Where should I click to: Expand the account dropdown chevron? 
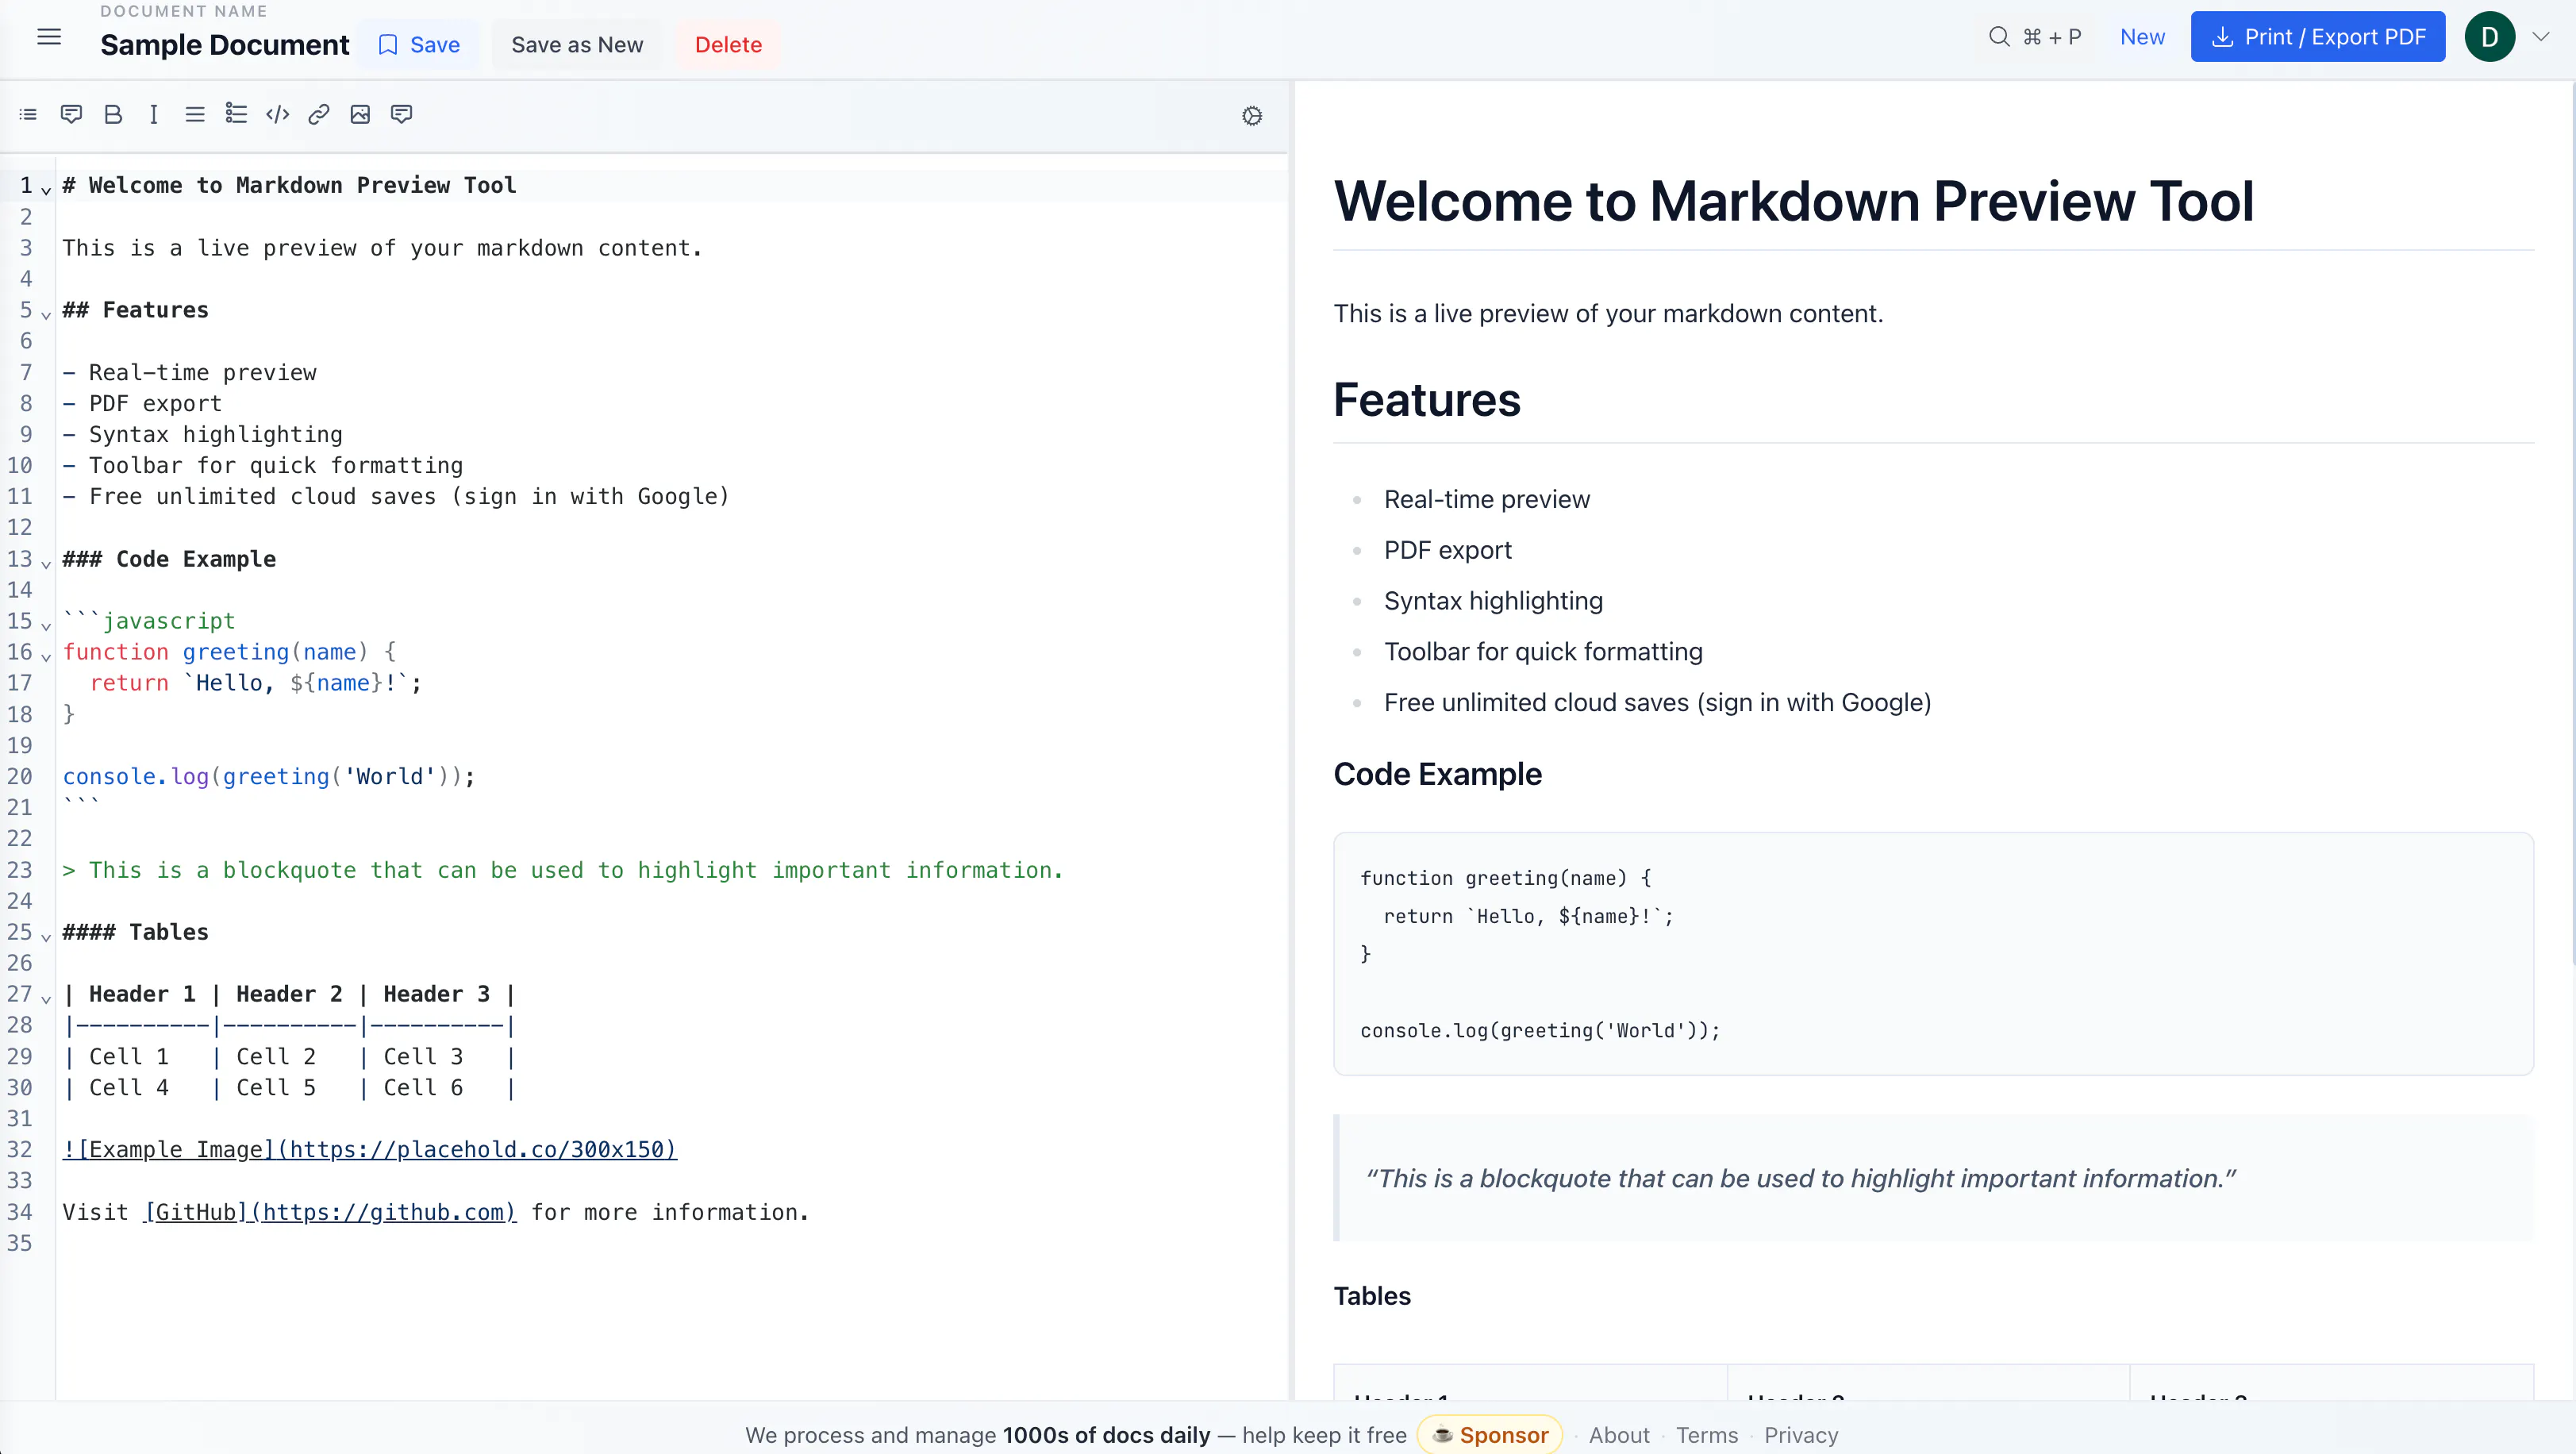[x=2541, y=37]
